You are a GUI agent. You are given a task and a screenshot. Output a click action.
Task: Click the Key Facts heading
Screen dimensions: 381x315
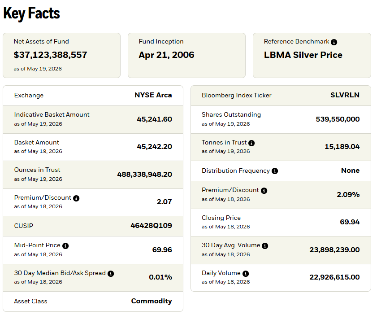coord(31,13)
